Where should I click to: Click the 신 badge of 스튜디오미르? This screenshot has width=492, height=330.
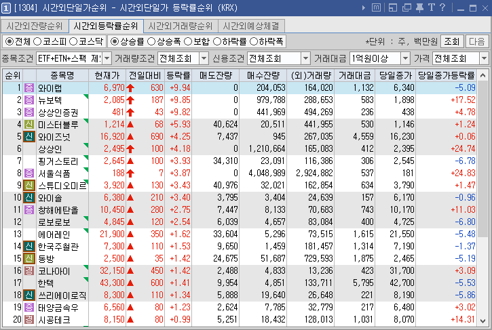(29, 185)
